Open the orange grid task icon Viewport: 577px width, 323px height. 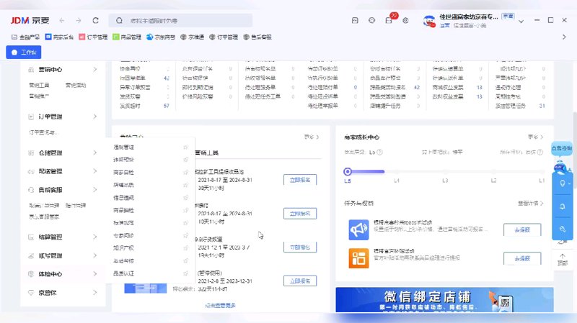click(x=358, y=258)
